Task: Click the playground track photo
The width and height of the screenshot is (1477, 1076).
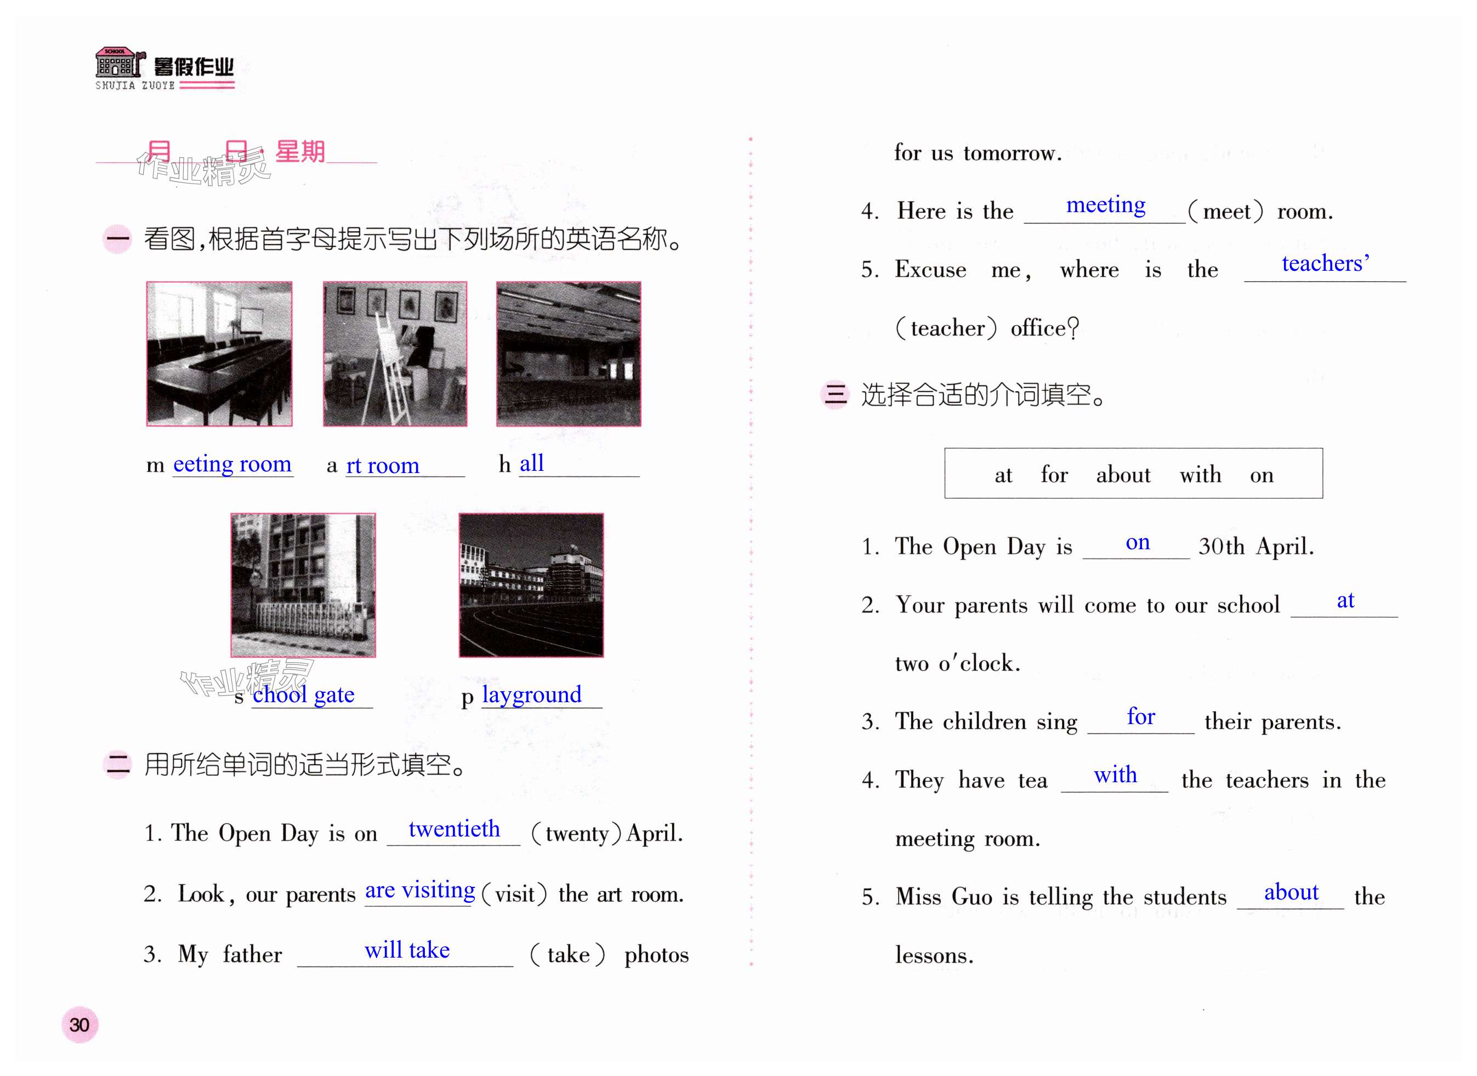Action: [531, 585]
